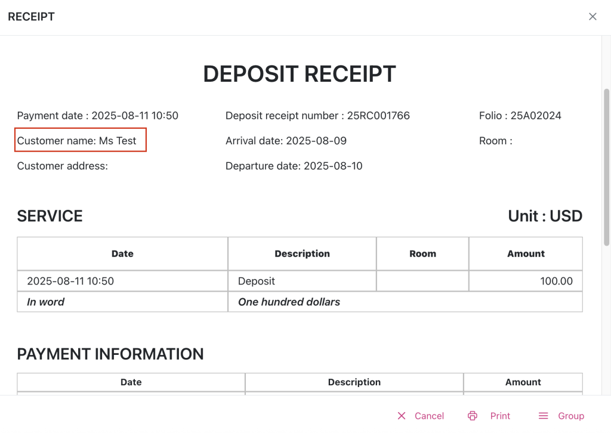
Task: Select the Payment date 2025-08-11 10:50 text
Action: click(97, 116)
